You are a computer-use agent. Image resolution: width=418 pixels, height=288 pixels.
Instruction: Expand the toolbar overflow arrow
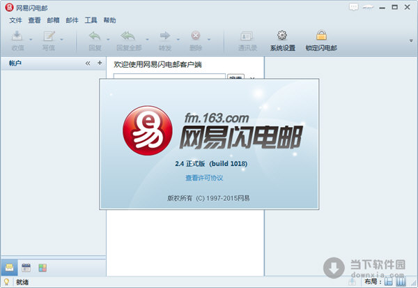(411, 41)
